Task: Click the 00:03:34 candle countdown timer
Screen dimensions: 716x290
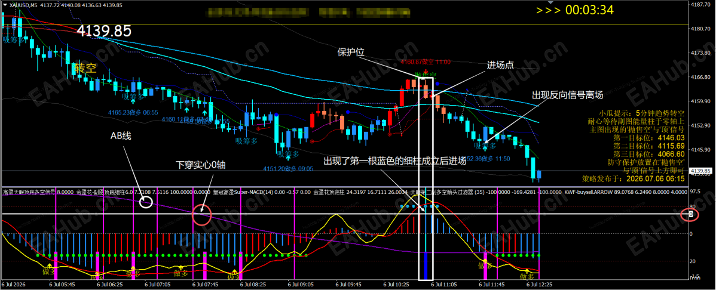Action: tap(589, 10)
